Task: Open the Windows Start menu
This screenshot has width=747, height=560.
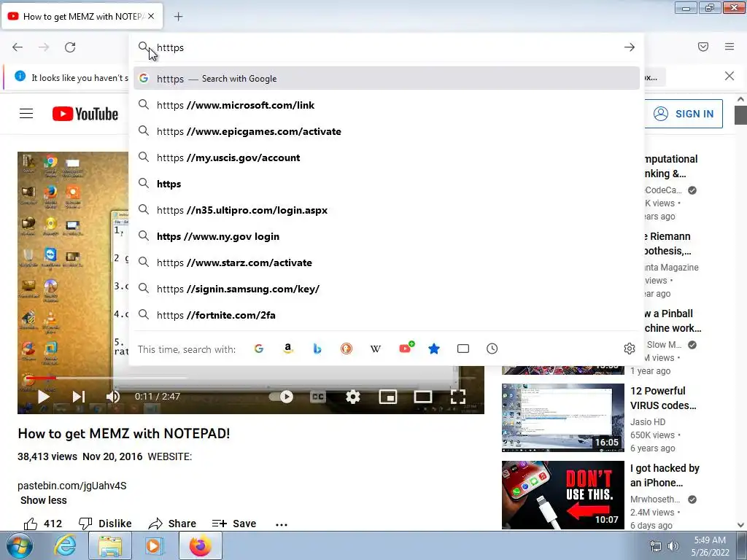Action: tap(19, 546)
